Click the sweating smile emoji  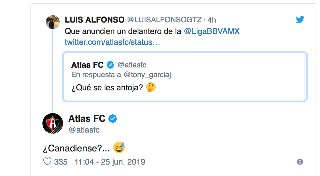pyautogui.click(x=119, y=148)
